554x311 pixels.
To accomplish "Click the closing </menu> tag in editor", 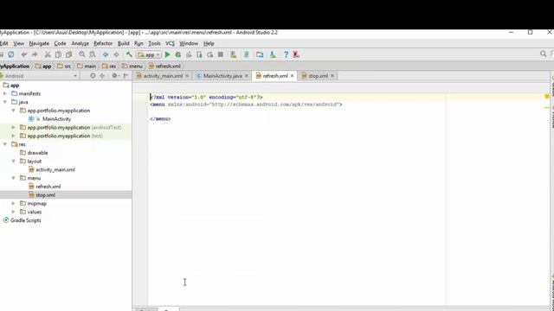I will (x=160, y=119).
